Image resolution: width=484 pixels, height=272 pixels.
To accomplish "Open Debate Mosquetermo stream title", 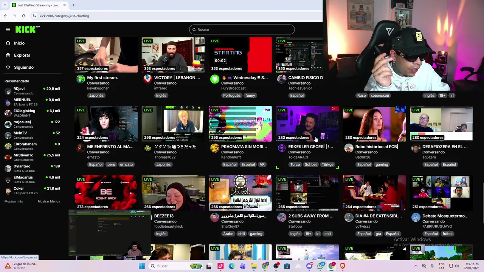I will (x=445, y=216).
